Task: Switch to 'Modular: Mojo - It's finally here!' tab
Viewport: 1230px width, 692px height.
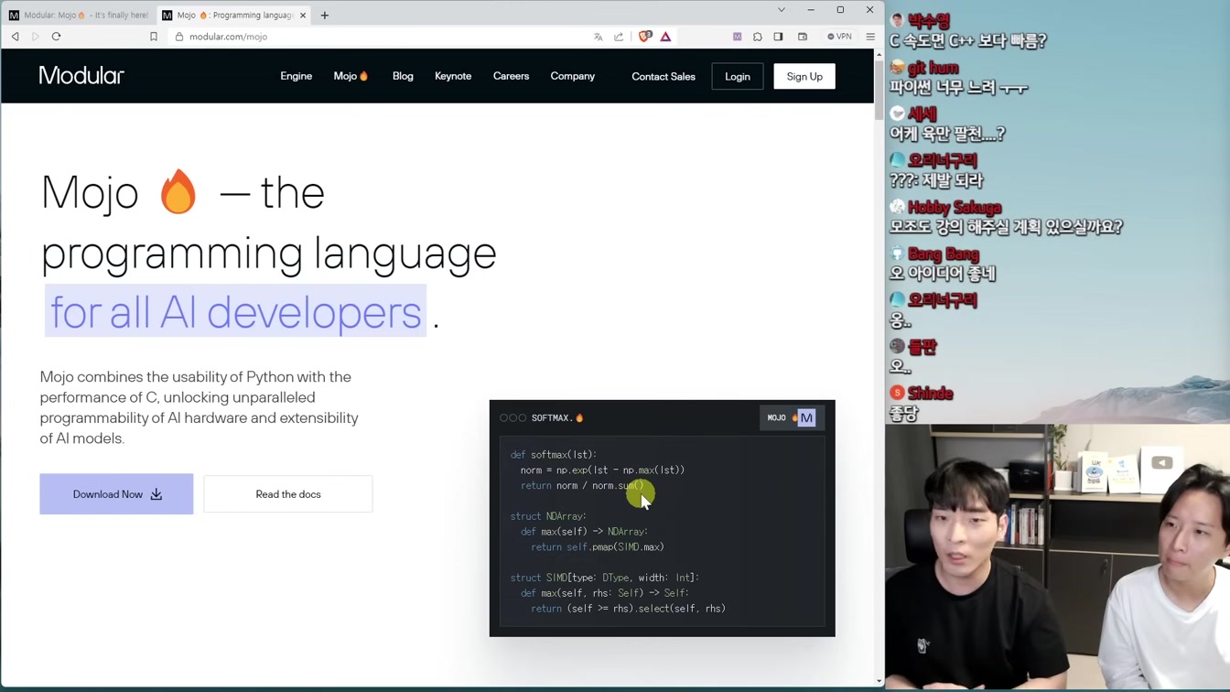Action: tap(79, 16)
